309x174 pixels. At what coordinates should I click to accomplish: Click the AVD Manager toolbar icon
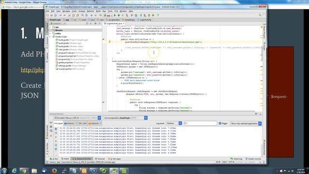(x=145, y=15)
